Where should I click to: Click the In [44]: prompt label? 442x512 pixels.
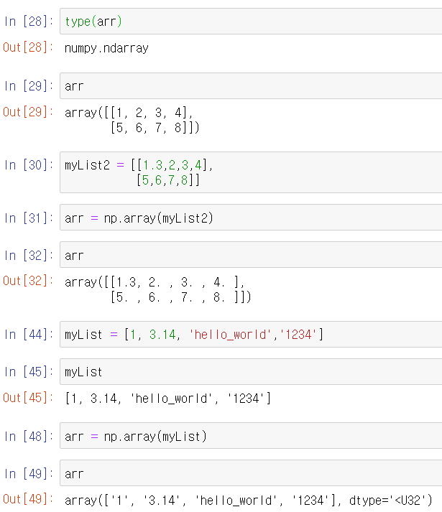29,335
